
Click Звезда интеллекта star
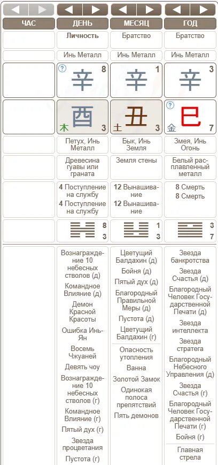(190, 326)
